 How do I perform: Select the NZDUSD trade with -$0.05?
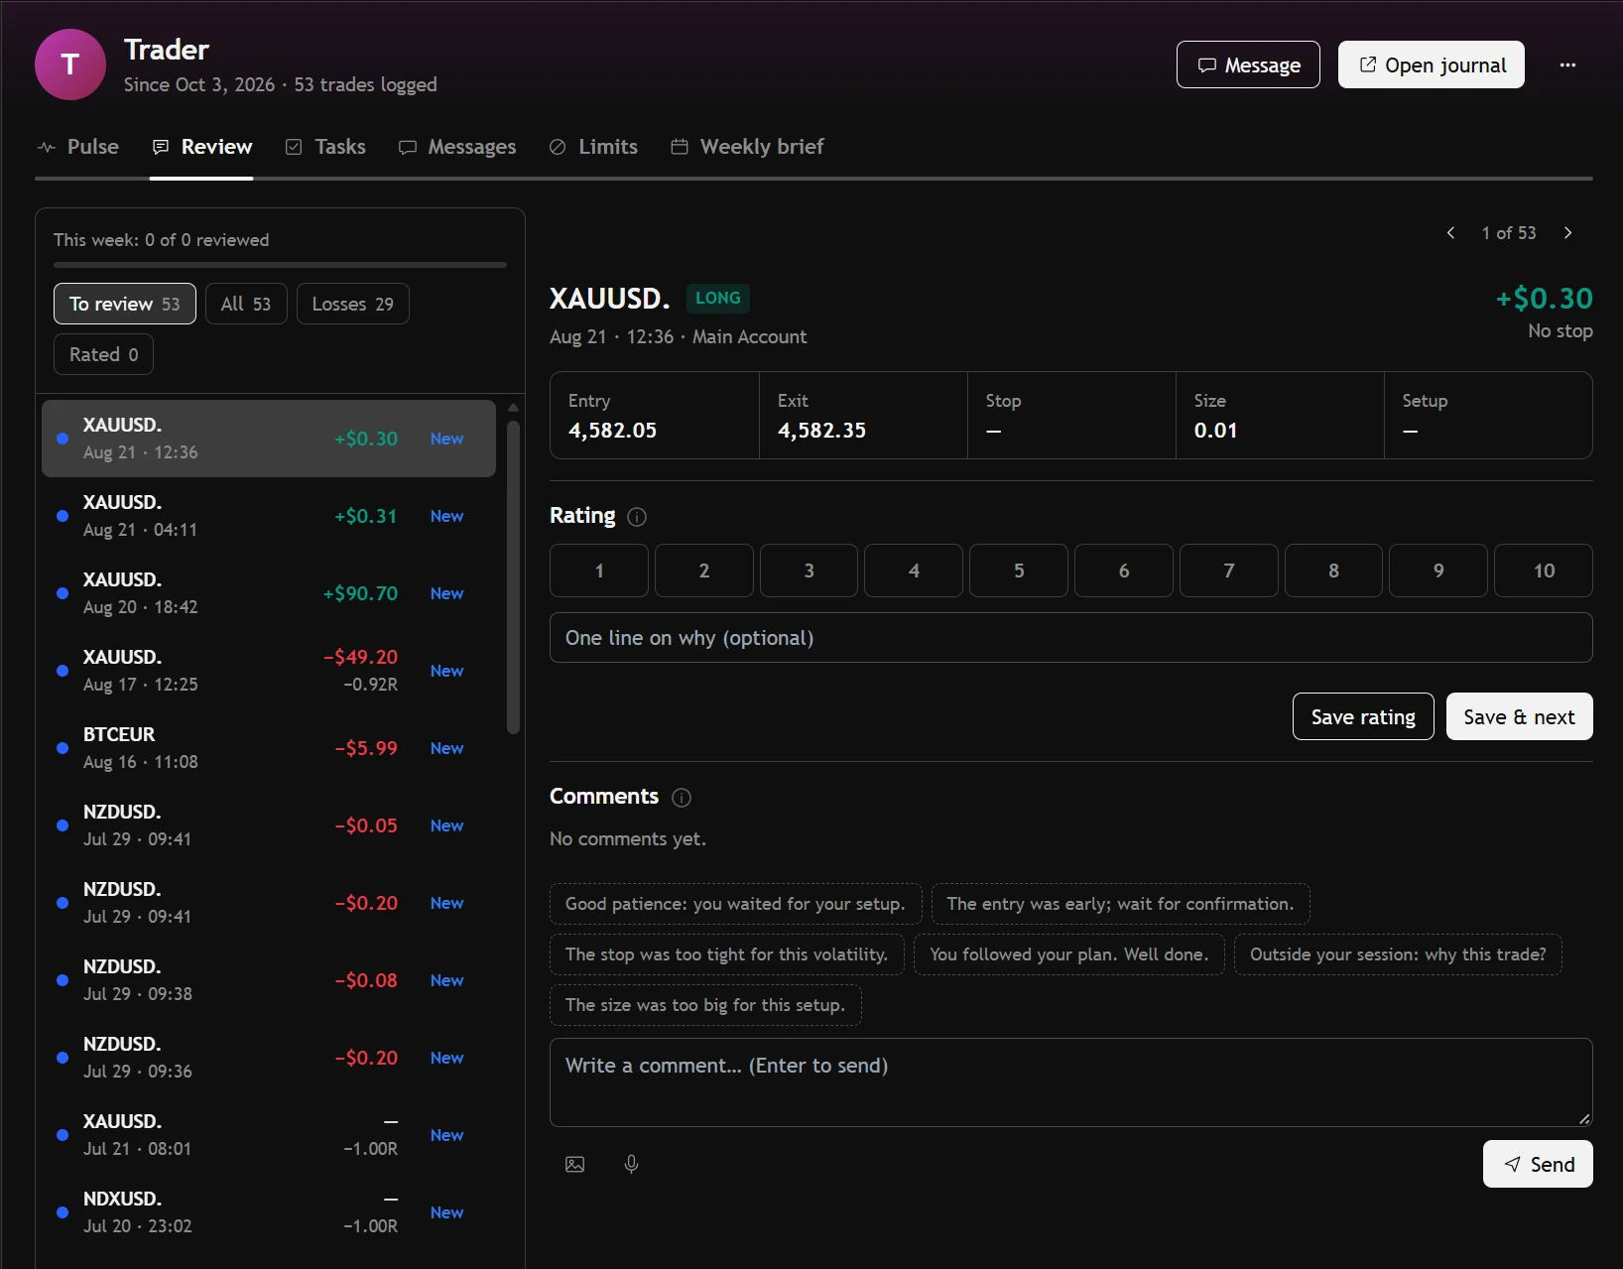[x=269, y=825]
